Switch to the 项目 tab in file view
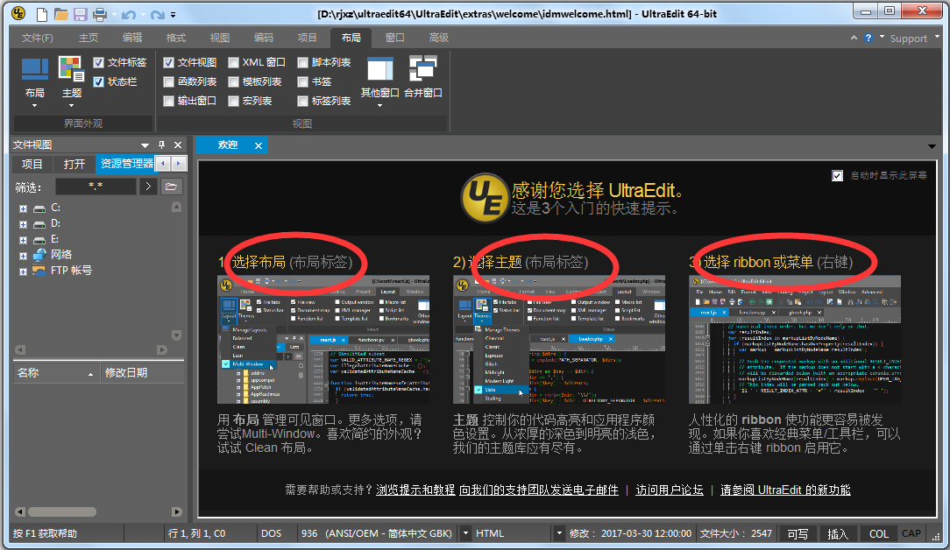This screenshot has width=950, height=550. [32, 164]
